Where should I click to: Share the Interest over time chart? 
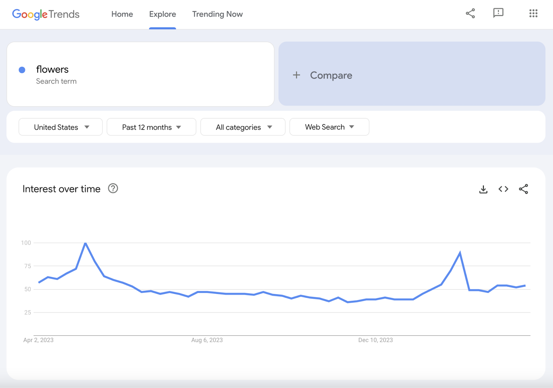coord(523,189)
